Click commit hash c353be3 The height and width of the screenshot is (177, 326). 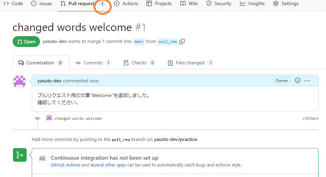(x=310, y=118)
